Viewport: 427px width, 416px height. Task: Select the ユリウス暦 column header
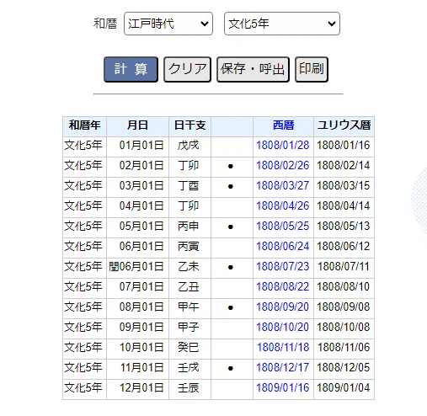point(344,125)
